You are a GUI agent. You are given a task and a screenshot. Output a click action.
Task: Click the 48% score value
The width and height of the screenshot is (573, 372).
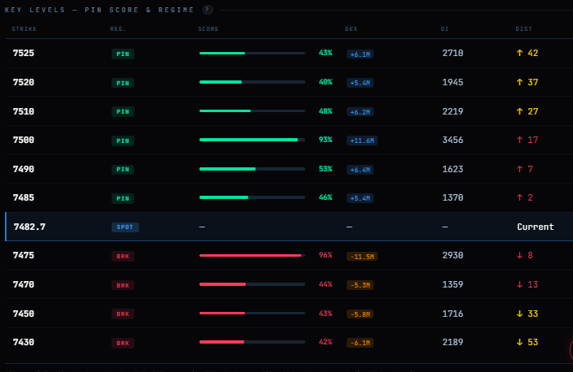(x=326, y=111)
